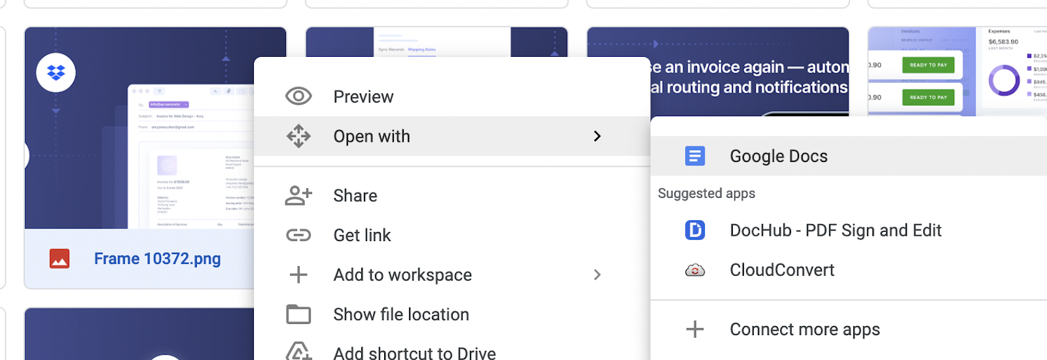1047x360 pixels.
Task: Open with DocHub - PDF Sign and Edit
Action: 849,230
